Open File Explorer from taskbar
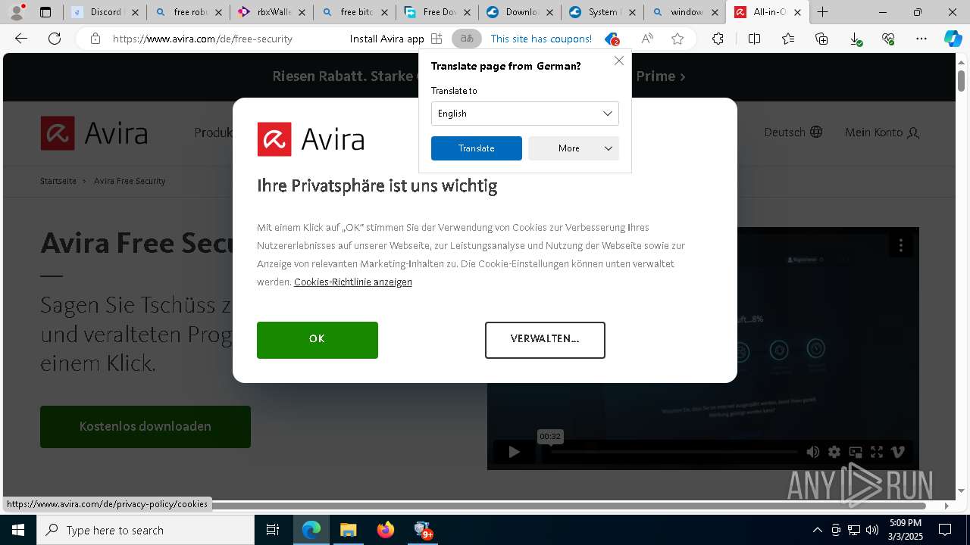The height and width of the screenshot is (545, 970). click(348, 530)
